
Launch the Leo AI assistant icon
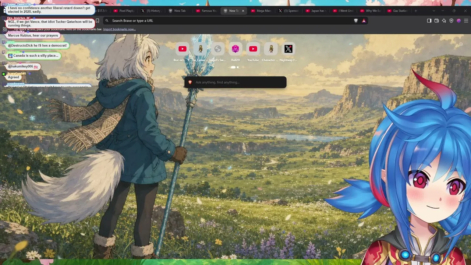tap(444, 21)
